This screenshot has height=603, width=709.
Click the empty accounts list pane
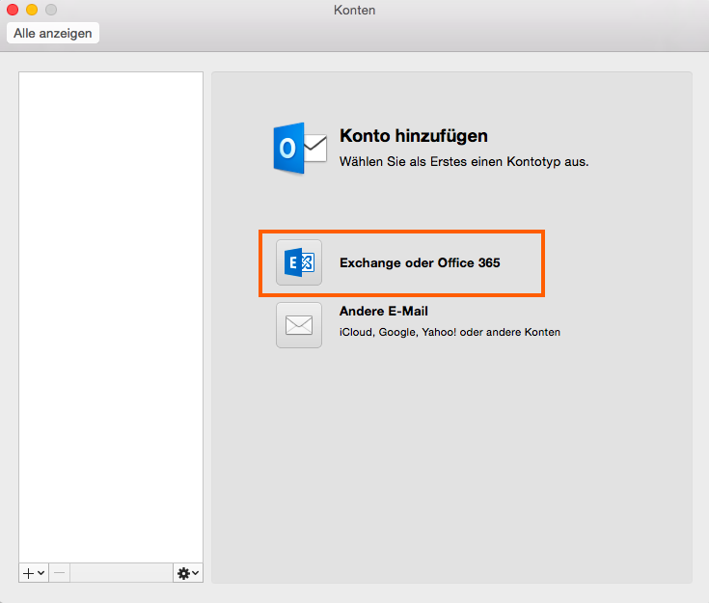click(111, 317)
